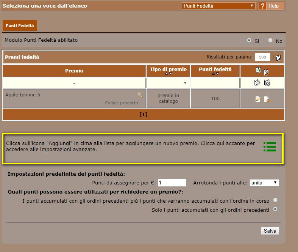
Task: Click the Salva button
Action: pyautogui.click(x=270, y=231)
